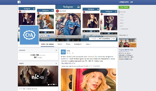Play the video in the Sobre panel

pos(38,76)
